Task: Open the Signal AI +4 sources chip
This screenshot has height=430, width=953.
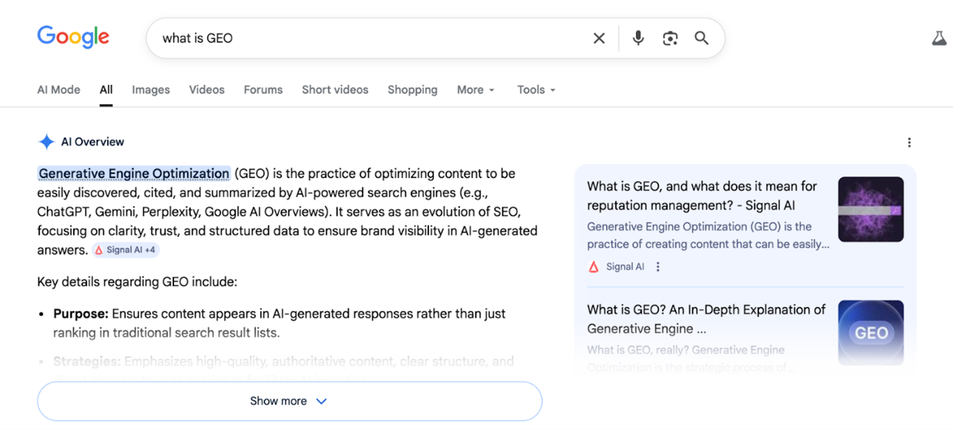Action: 125,250
